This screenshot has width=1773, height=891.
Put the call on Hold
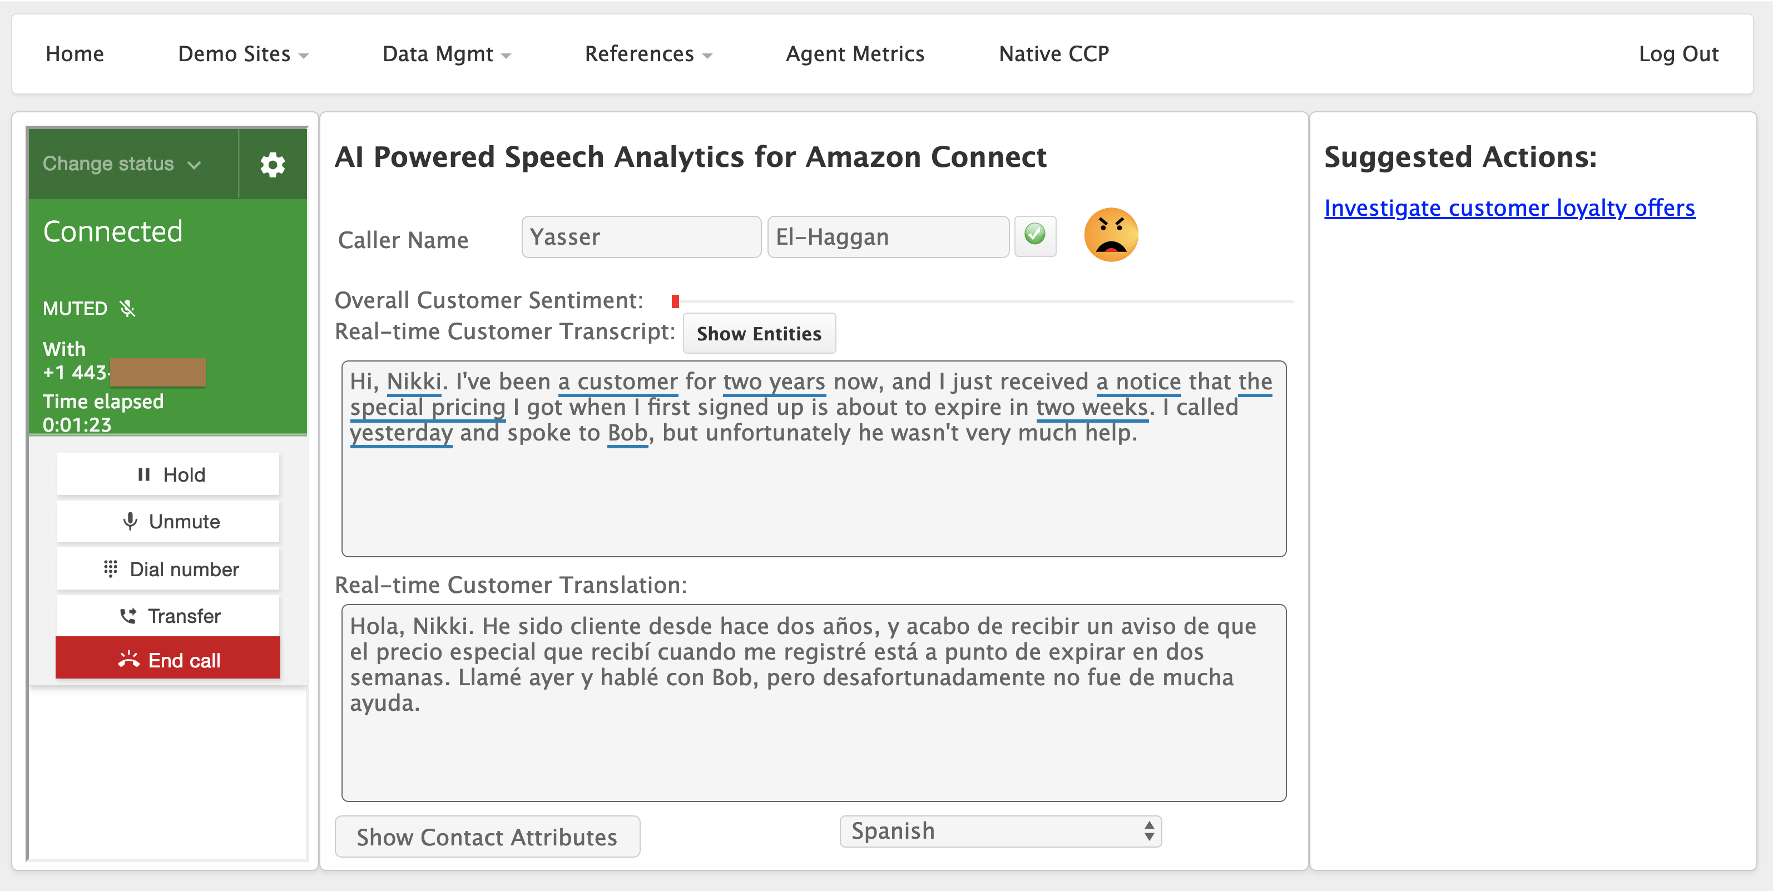click(168, 474)
